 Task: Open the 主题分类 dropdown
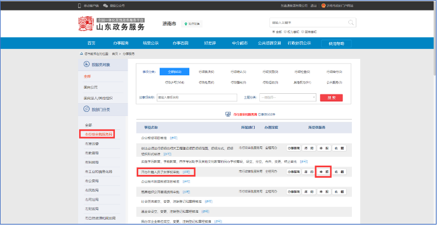click(288, 97)
